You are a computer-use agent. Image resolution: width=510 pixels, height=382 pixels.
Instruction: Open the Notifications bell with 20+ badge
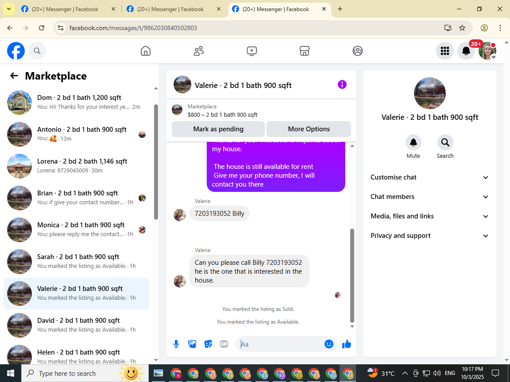pyautogui.click(x=466, y=51)
